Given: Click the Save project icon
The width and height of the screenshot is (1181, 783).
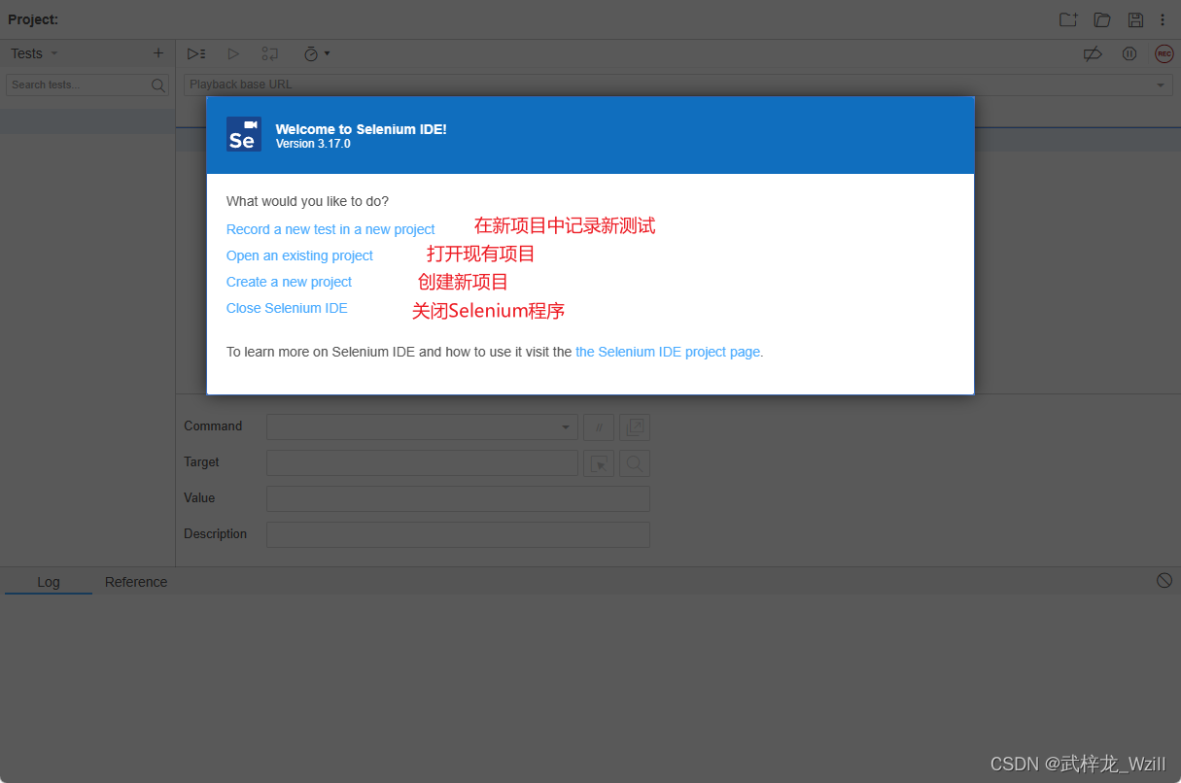Looking at the screenshot, I should [x=1136, y=18].
